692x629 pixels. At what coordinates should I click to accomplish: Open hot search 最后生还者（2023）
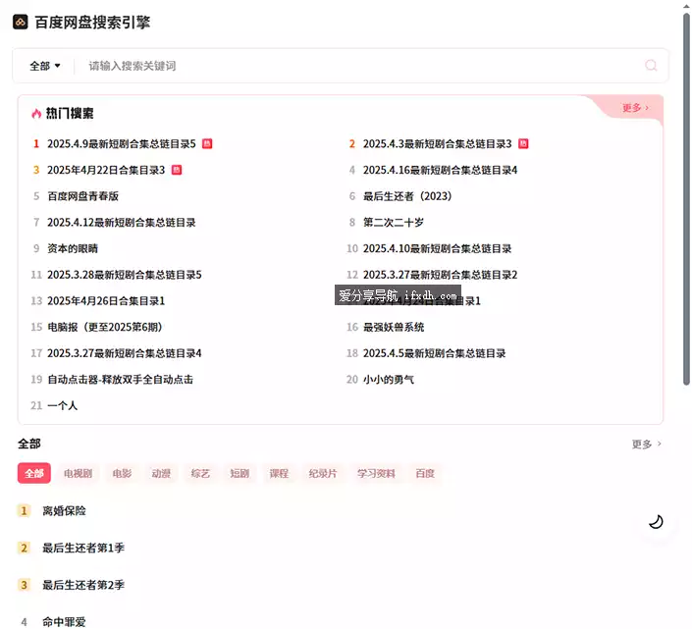(407, 196)
